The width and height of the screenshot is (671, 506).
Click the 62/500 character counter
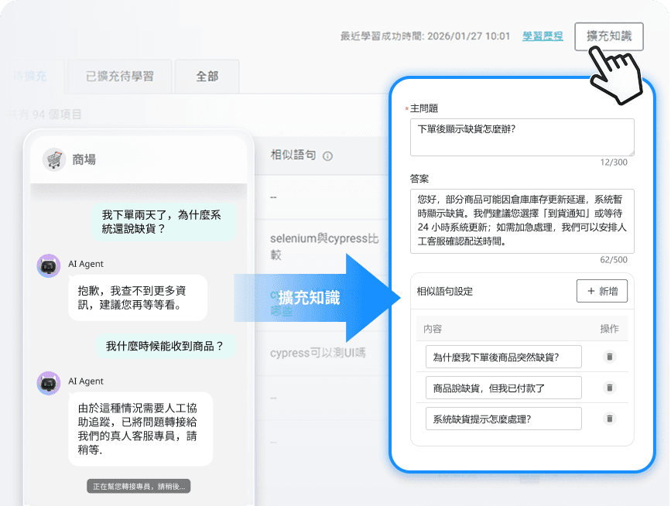tap(614, 260)
